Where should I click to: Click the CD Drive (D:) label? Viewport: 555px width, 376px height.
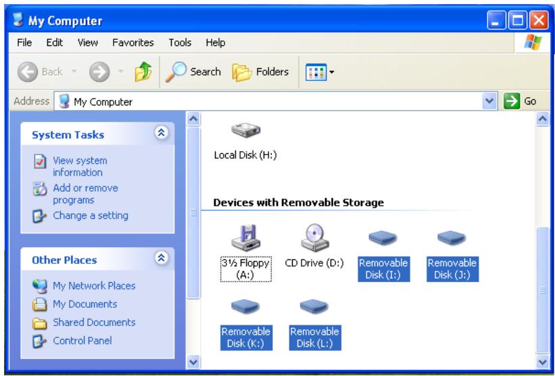[x=314, y=263]
